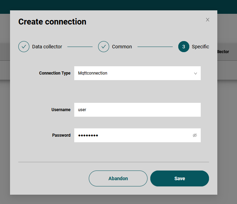
Task: Click the connector line between Common and Specific
Action: tap(155, 47)
